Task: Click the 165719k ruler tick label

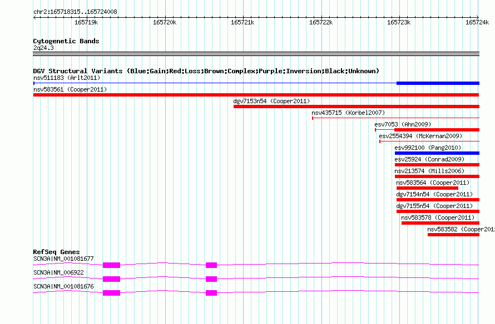Action: pos(86,22)
